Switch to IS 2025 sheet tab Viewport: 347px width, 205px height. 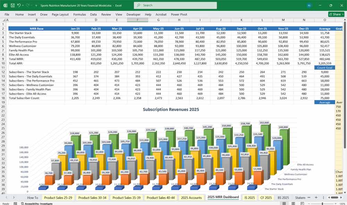tap(250, 197)
